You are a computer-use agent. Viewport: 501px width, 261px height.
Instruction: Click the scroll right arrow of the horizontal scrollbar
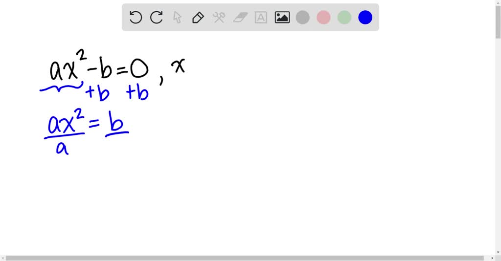(x=492, y=258)
